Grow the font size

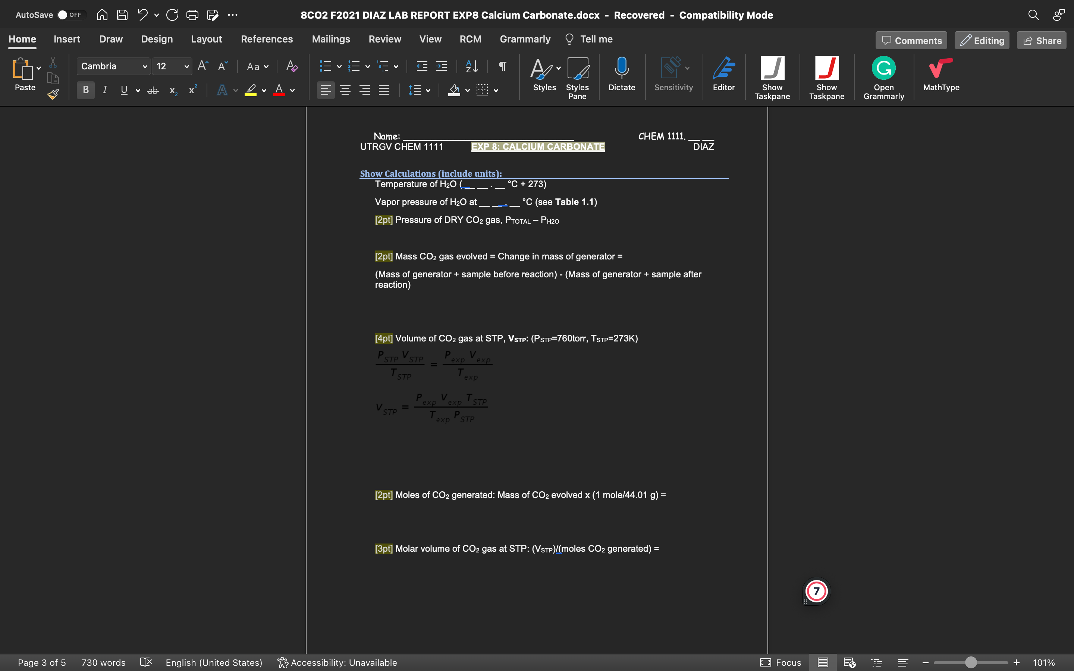[203, 66]
